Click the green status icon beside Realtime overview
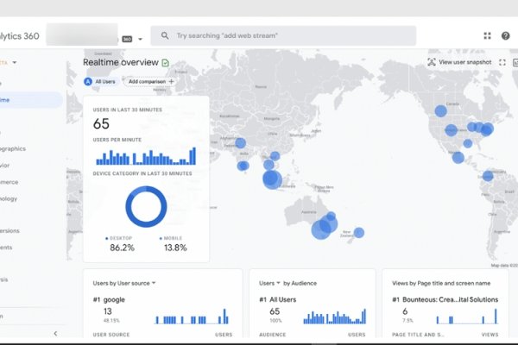Image resolution: width=518 pixels, height=345 pixels. (x=165, y=63)
